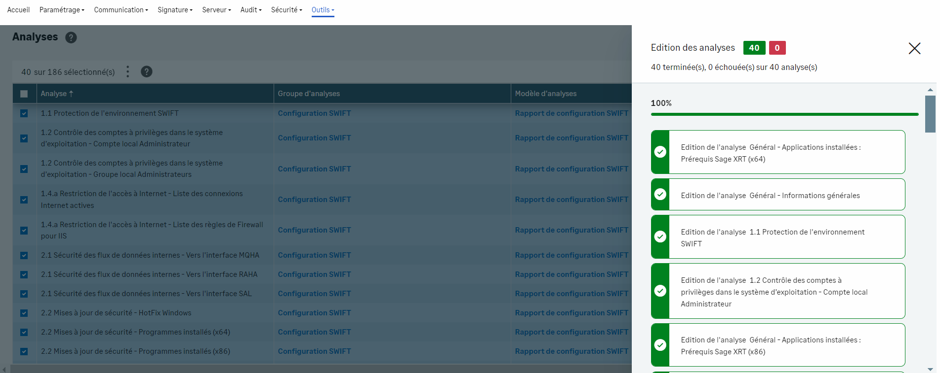
Task: Click the Analyse column sort arrow
Action: pos(71,94)
